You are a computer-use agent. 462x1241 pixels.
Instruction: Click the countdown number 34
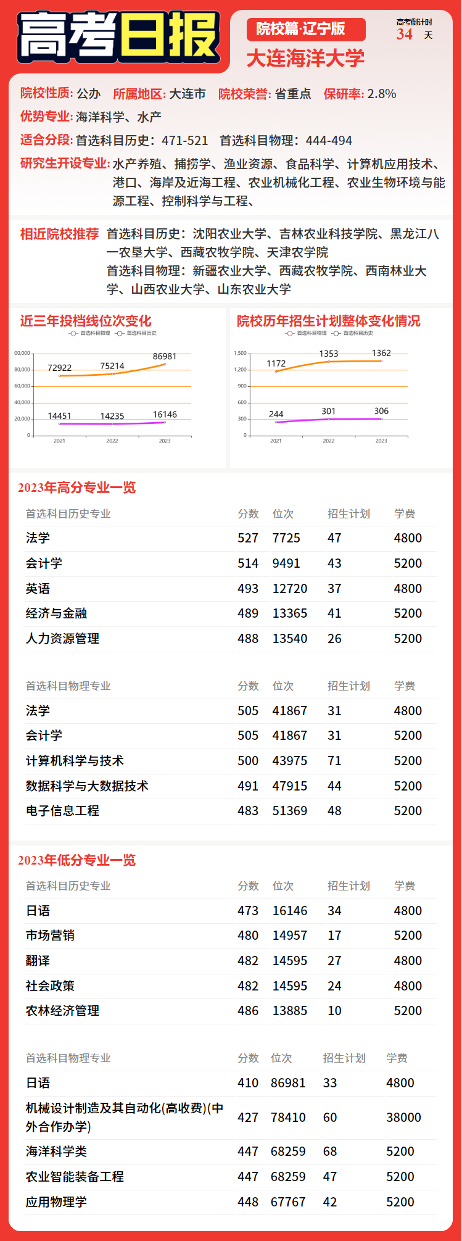(x=405, y=35)
